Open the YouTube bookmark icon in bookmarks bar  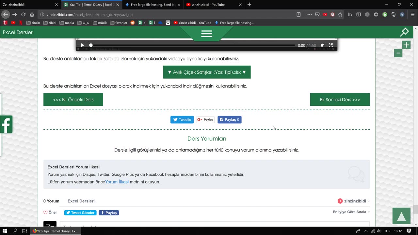pos(13,23)
